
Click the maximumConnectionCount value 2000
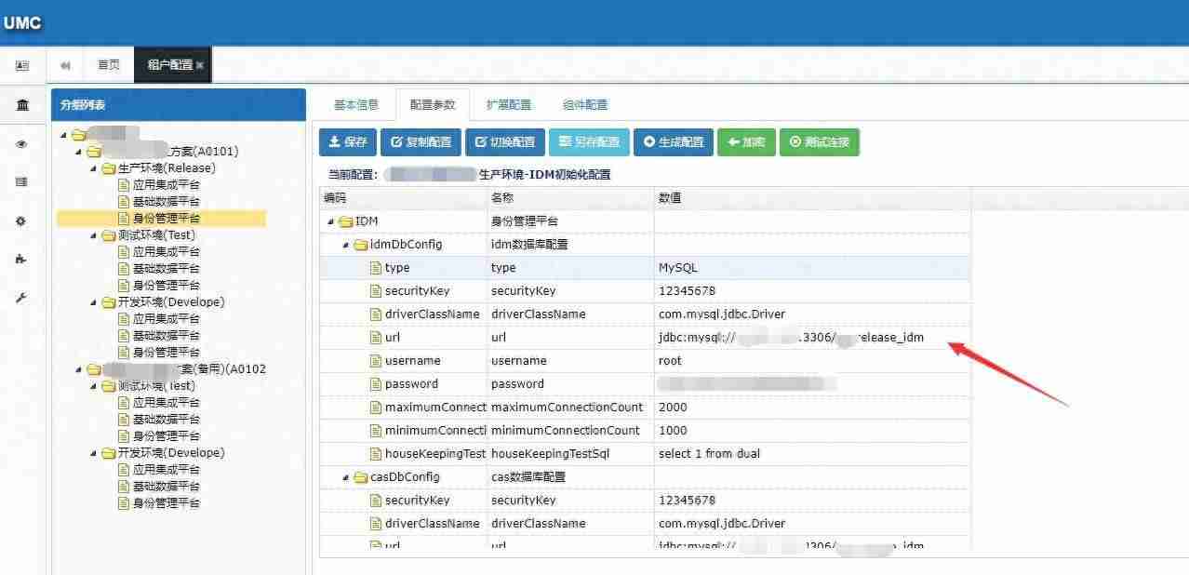click(x=812, y=408)
